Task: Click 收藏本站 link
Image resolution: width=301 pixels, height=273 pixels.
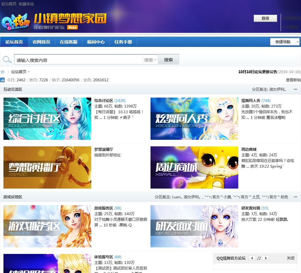Action: [26, 4]
